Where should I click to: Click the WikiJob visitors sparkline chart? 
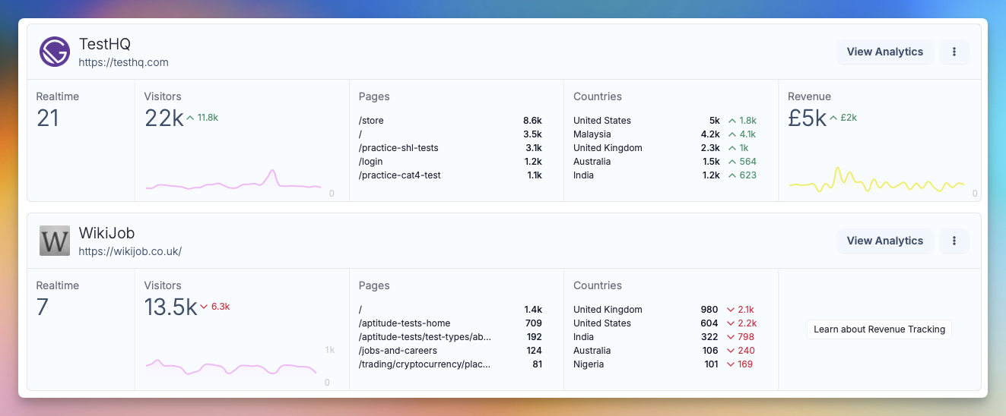(231, 368)
